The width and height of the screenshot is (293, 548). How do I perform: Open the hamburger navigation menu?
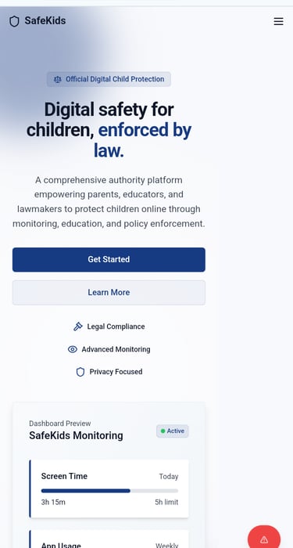[x=278, y=21]
